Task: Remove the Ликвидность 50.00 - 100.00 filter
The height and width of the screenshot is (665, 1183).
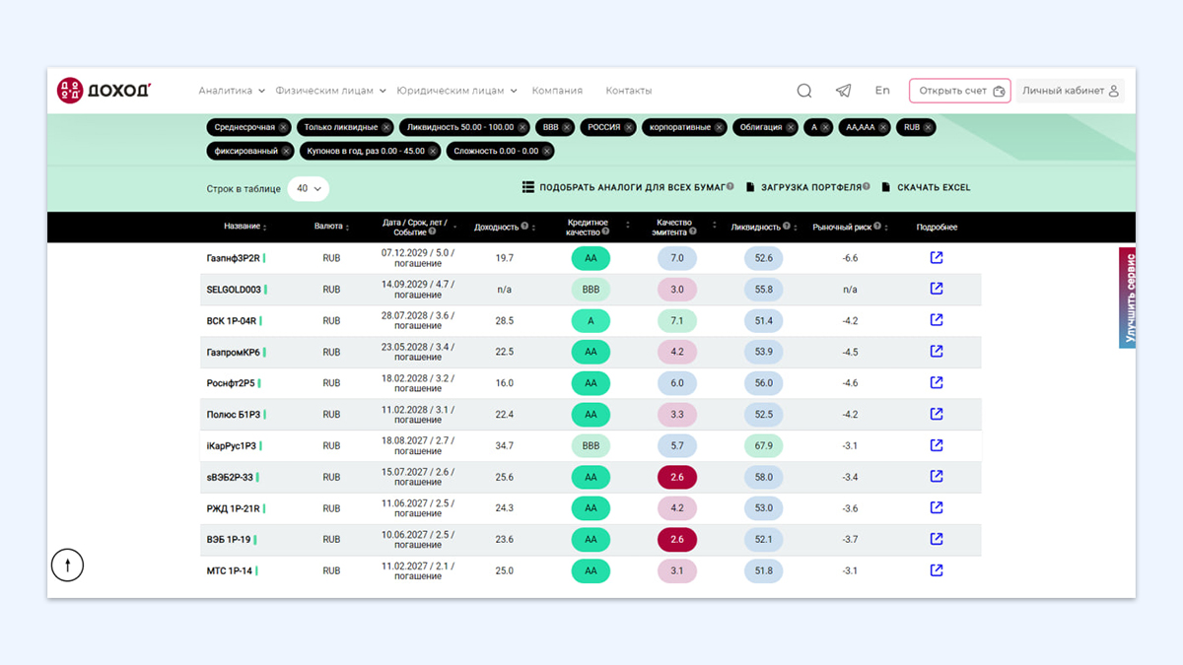Action: 522,127
